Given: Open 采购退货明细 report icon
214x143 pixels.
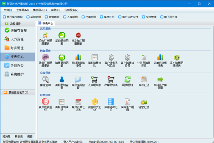Looking at the screenshot, I should tap(62, 35).
